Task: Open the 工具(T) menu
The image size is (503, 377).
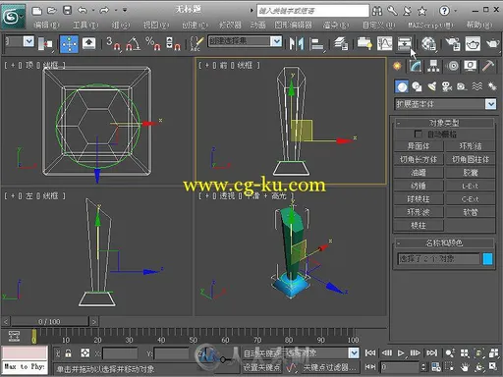Action: point(85,25)
